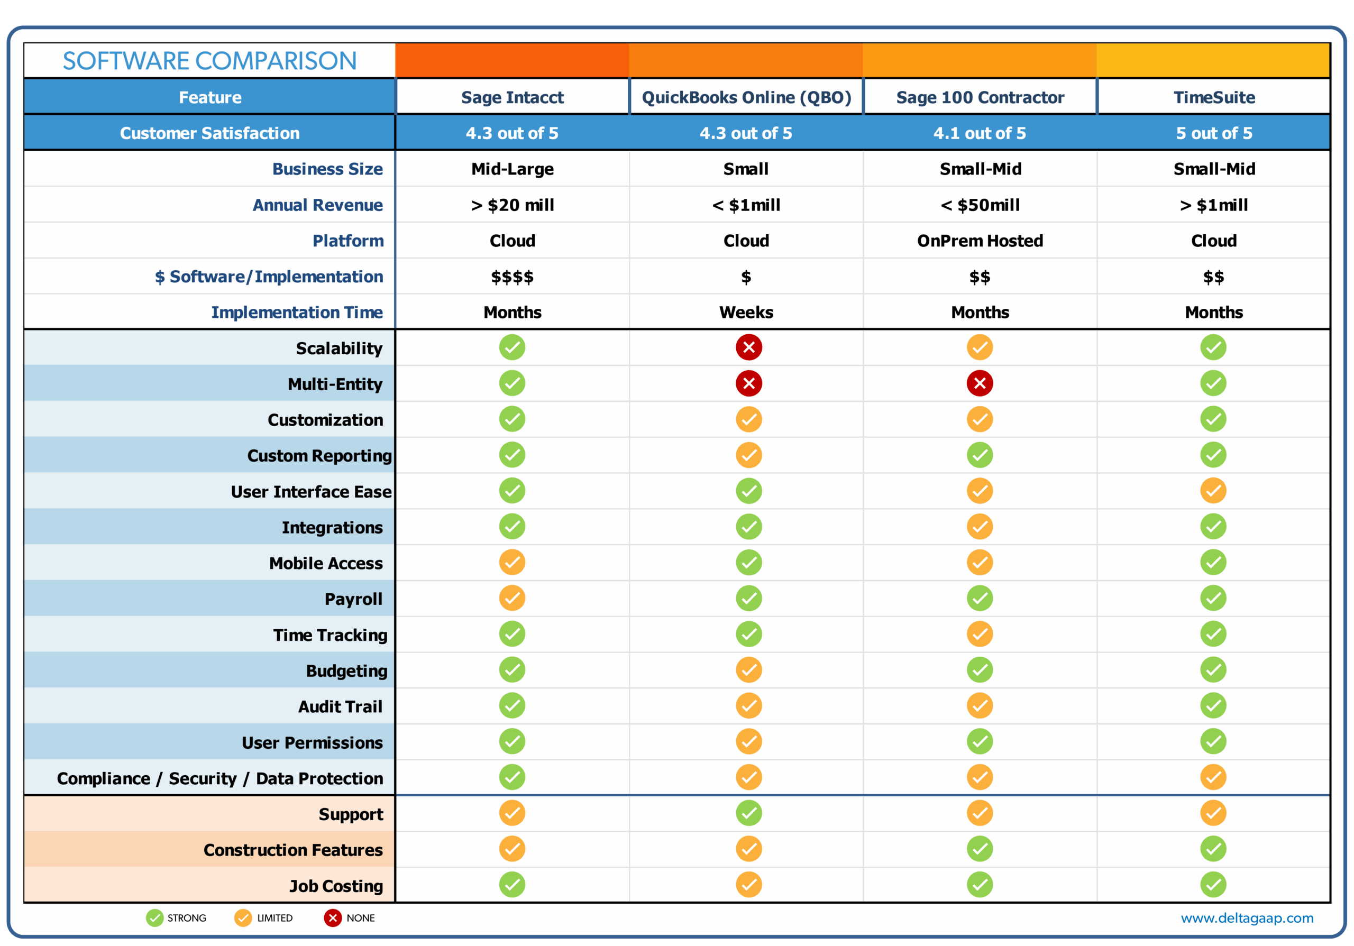Screen dimensions: 1354x946
Task: Click TimeSuite's orange Compliance / Security checkmark
Action: [1213, 777]
